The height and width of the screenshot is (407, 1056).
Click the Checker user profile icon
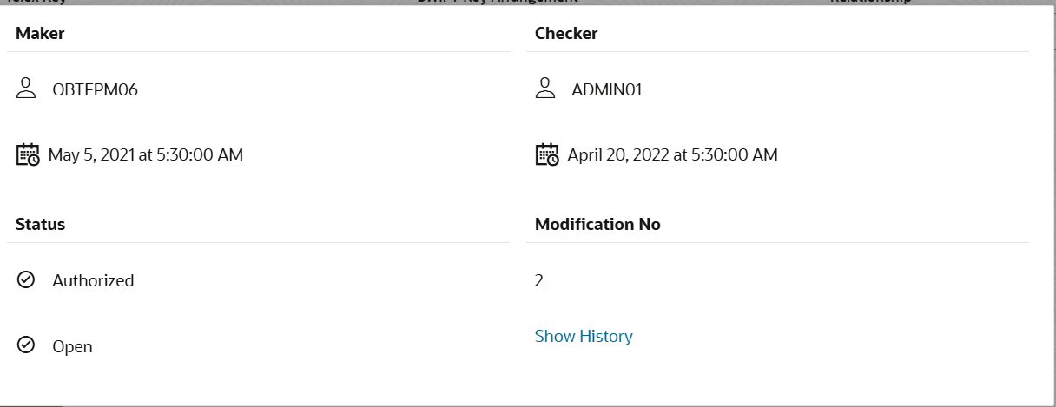coord(545,89)
